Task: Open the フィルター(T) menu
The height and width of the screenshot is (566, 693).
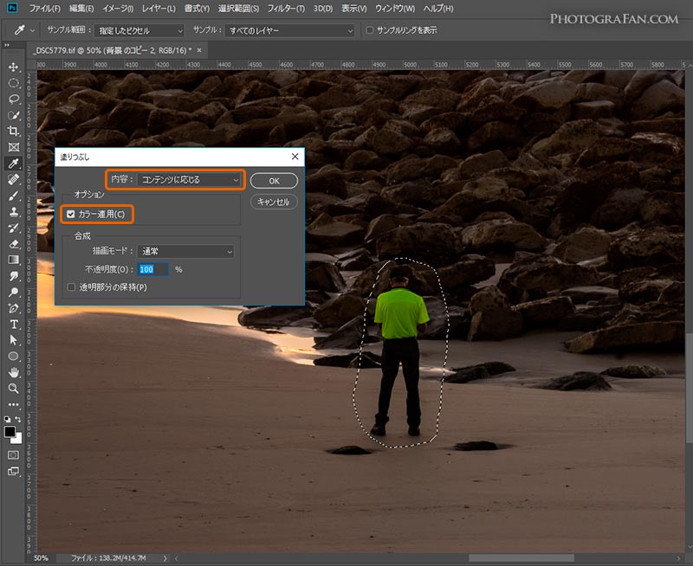Action: pyautogui.click(x=286, y=9)
